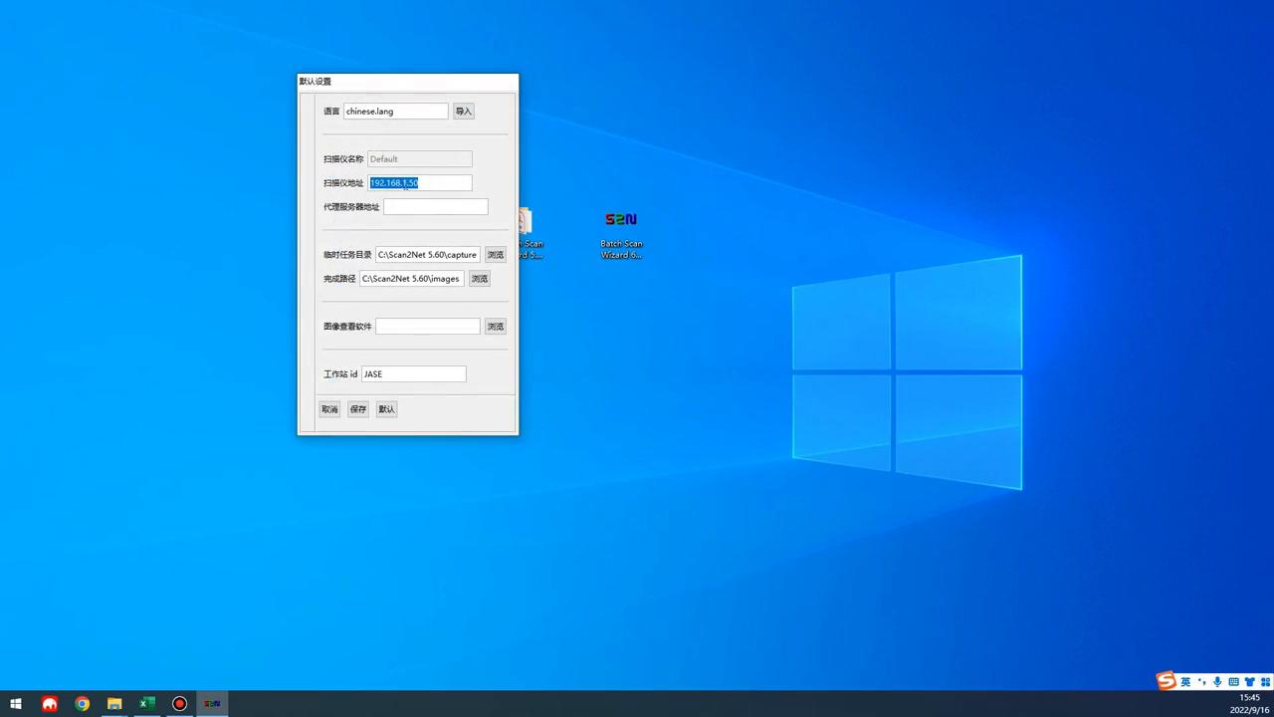Open the Sogou soft keyboard icon
This screenshot has height=717, width=1274.
pyautogui.click(x=1233, y=682)
